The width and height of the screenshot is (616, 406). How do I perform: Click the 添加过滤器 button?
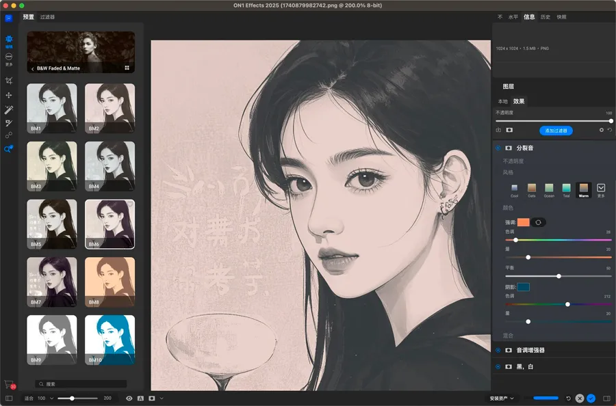[x=556, y=130]
